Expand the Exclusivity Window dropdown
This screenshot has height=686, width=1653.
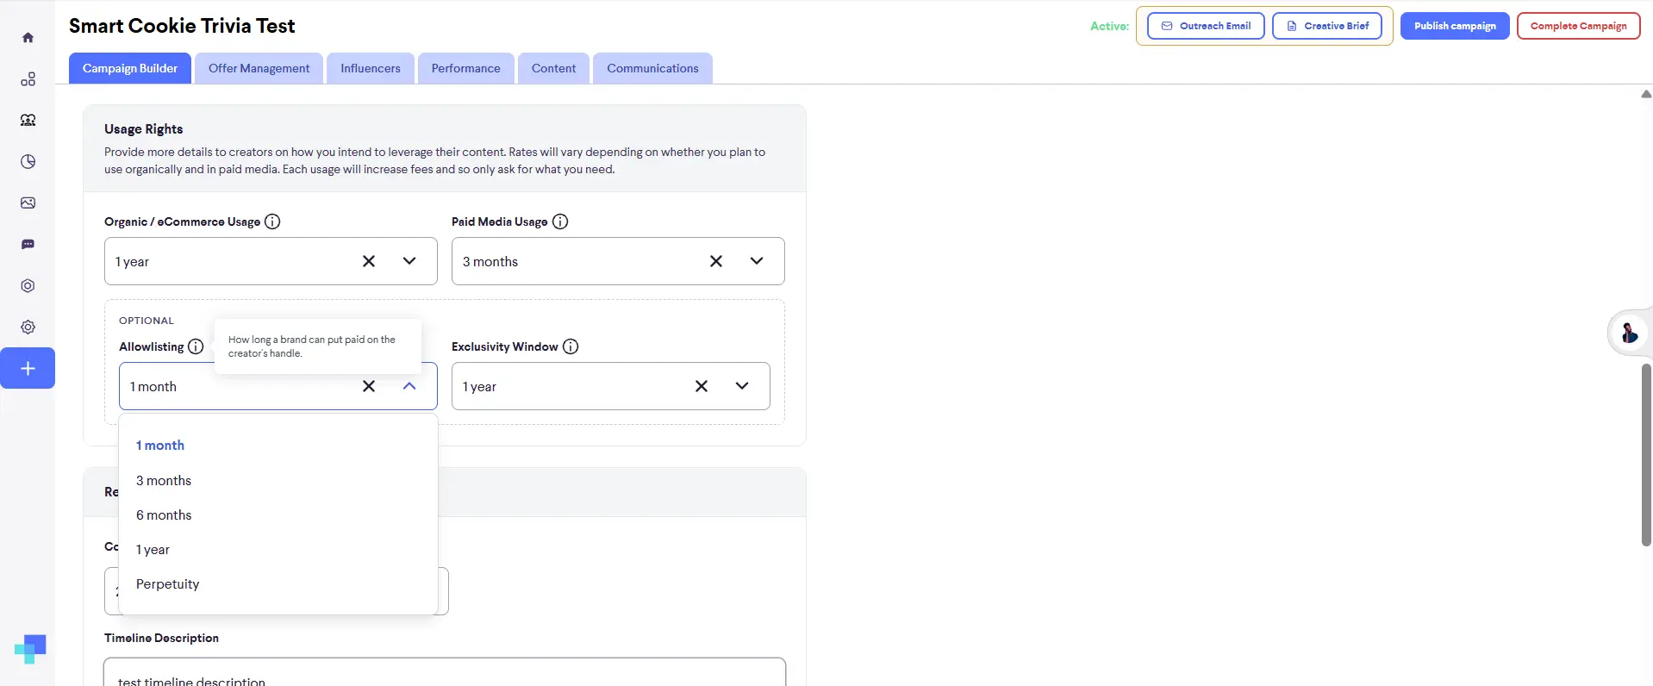click(x=742, y=386)
